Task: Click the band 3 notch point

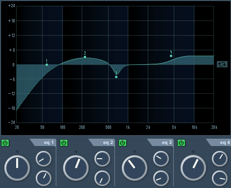Action: pos(116,77)
